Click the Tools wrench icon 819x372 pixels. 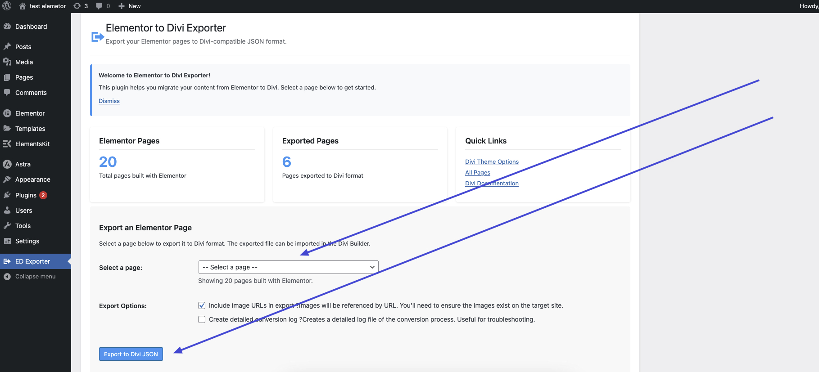coord(7,225)
